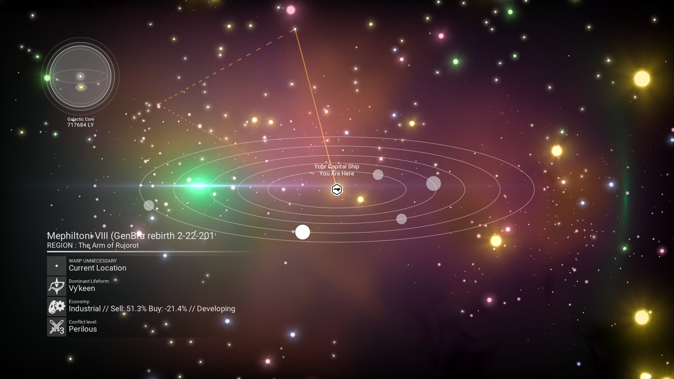Viewport: 674px width, 379px height.
Task: Click 'REGION : The Arm of Rujorot' text
Action: (93, 245)
